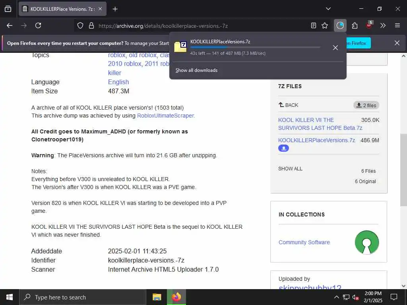The width and height of the screenshot is (407, 305).
Task: Open the taskbar clock and date
Action: coord(373,297)
